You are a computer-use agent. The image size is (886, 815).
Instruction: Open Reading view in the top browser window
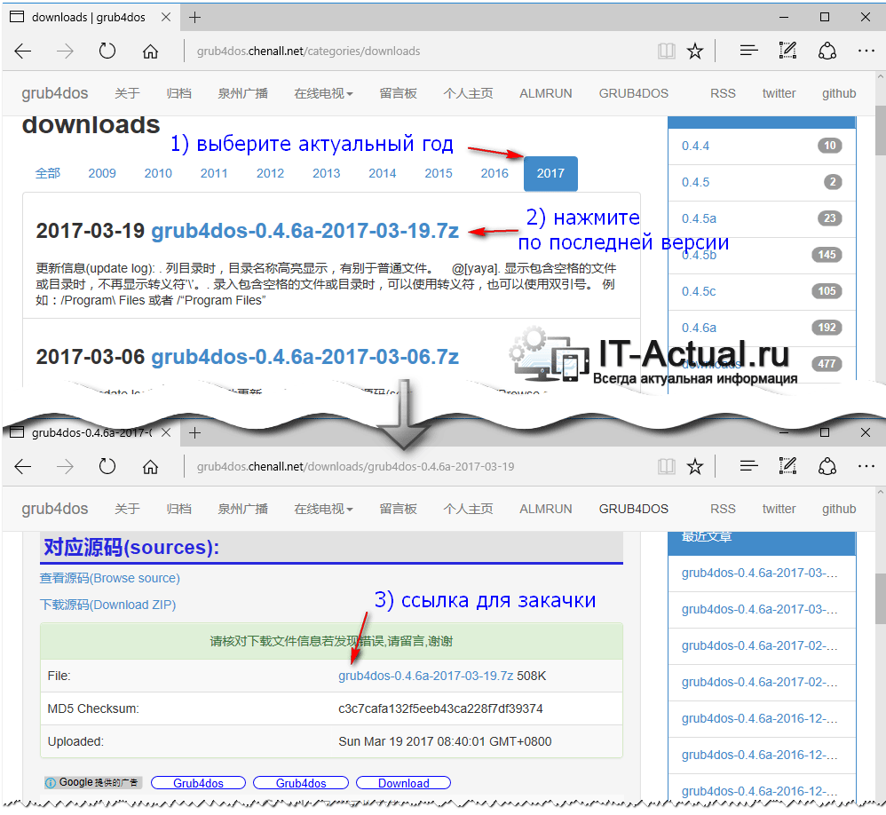[x=666, y=51]
